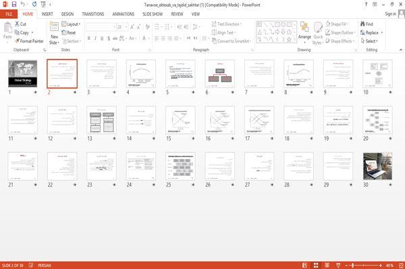
Task: Switch to Reading View icon
Action: pos(327,266)
